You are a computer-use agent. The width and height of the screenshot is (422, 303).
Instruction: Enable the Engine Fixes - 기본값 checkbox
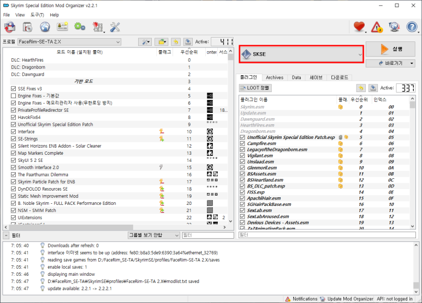14,95
